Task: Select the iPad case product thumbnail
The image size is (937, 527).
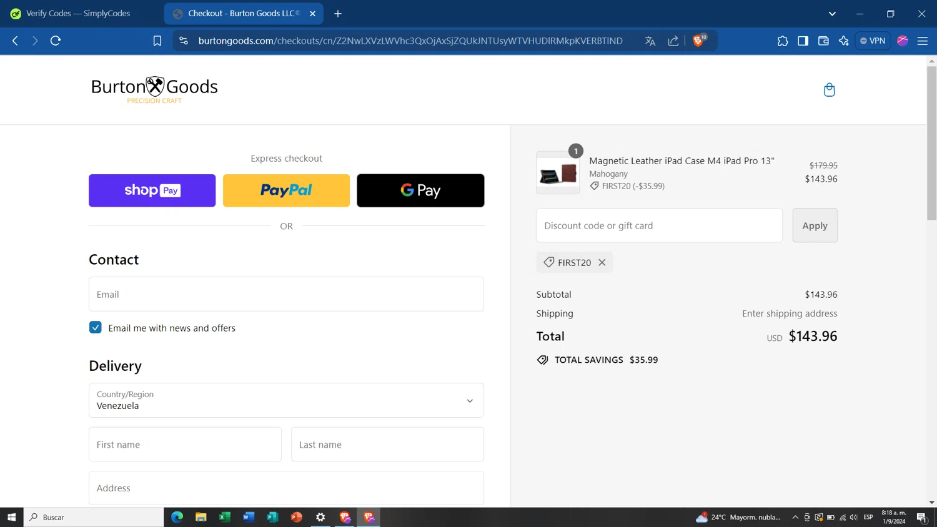Action: (558, 173)
